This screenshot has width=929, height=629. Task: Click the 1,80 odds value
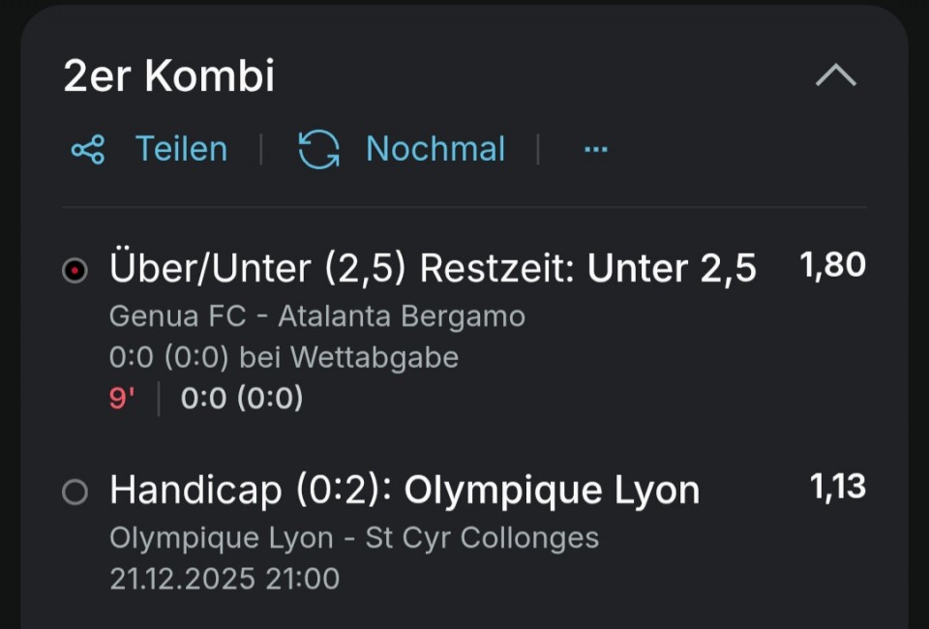832,265
